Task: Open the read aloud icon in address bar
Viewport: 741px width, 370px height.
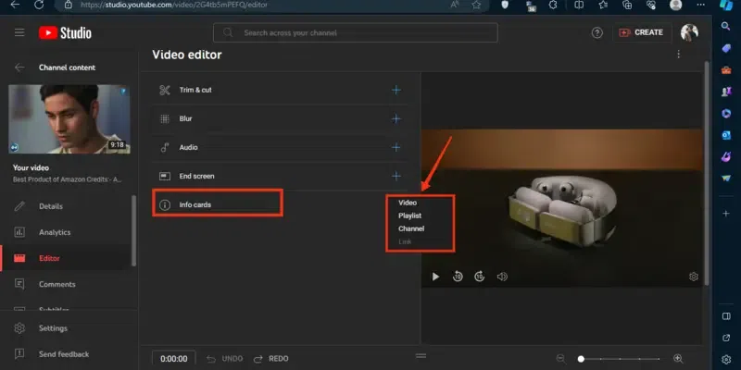Action: pyautogui.click(x=455, y=5)
